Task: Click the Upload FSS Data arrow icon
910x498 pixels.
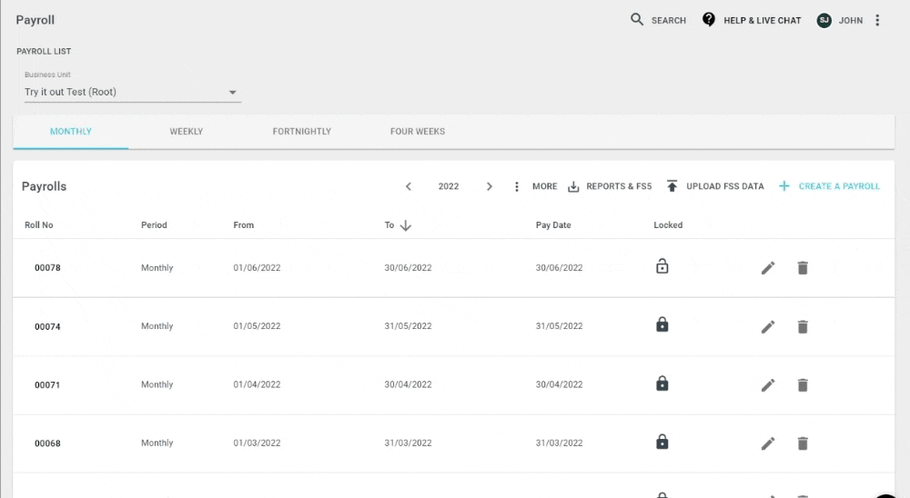Action: click(x=672, y=186)
